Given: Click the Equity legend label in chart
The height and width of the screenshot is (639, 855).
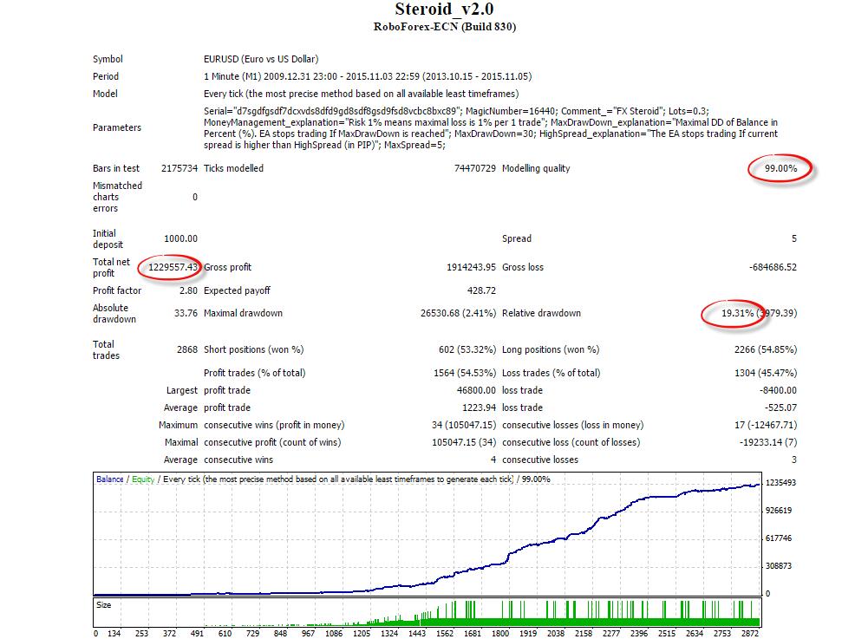Looking at the screenshot, I should (x=143, y=479).
